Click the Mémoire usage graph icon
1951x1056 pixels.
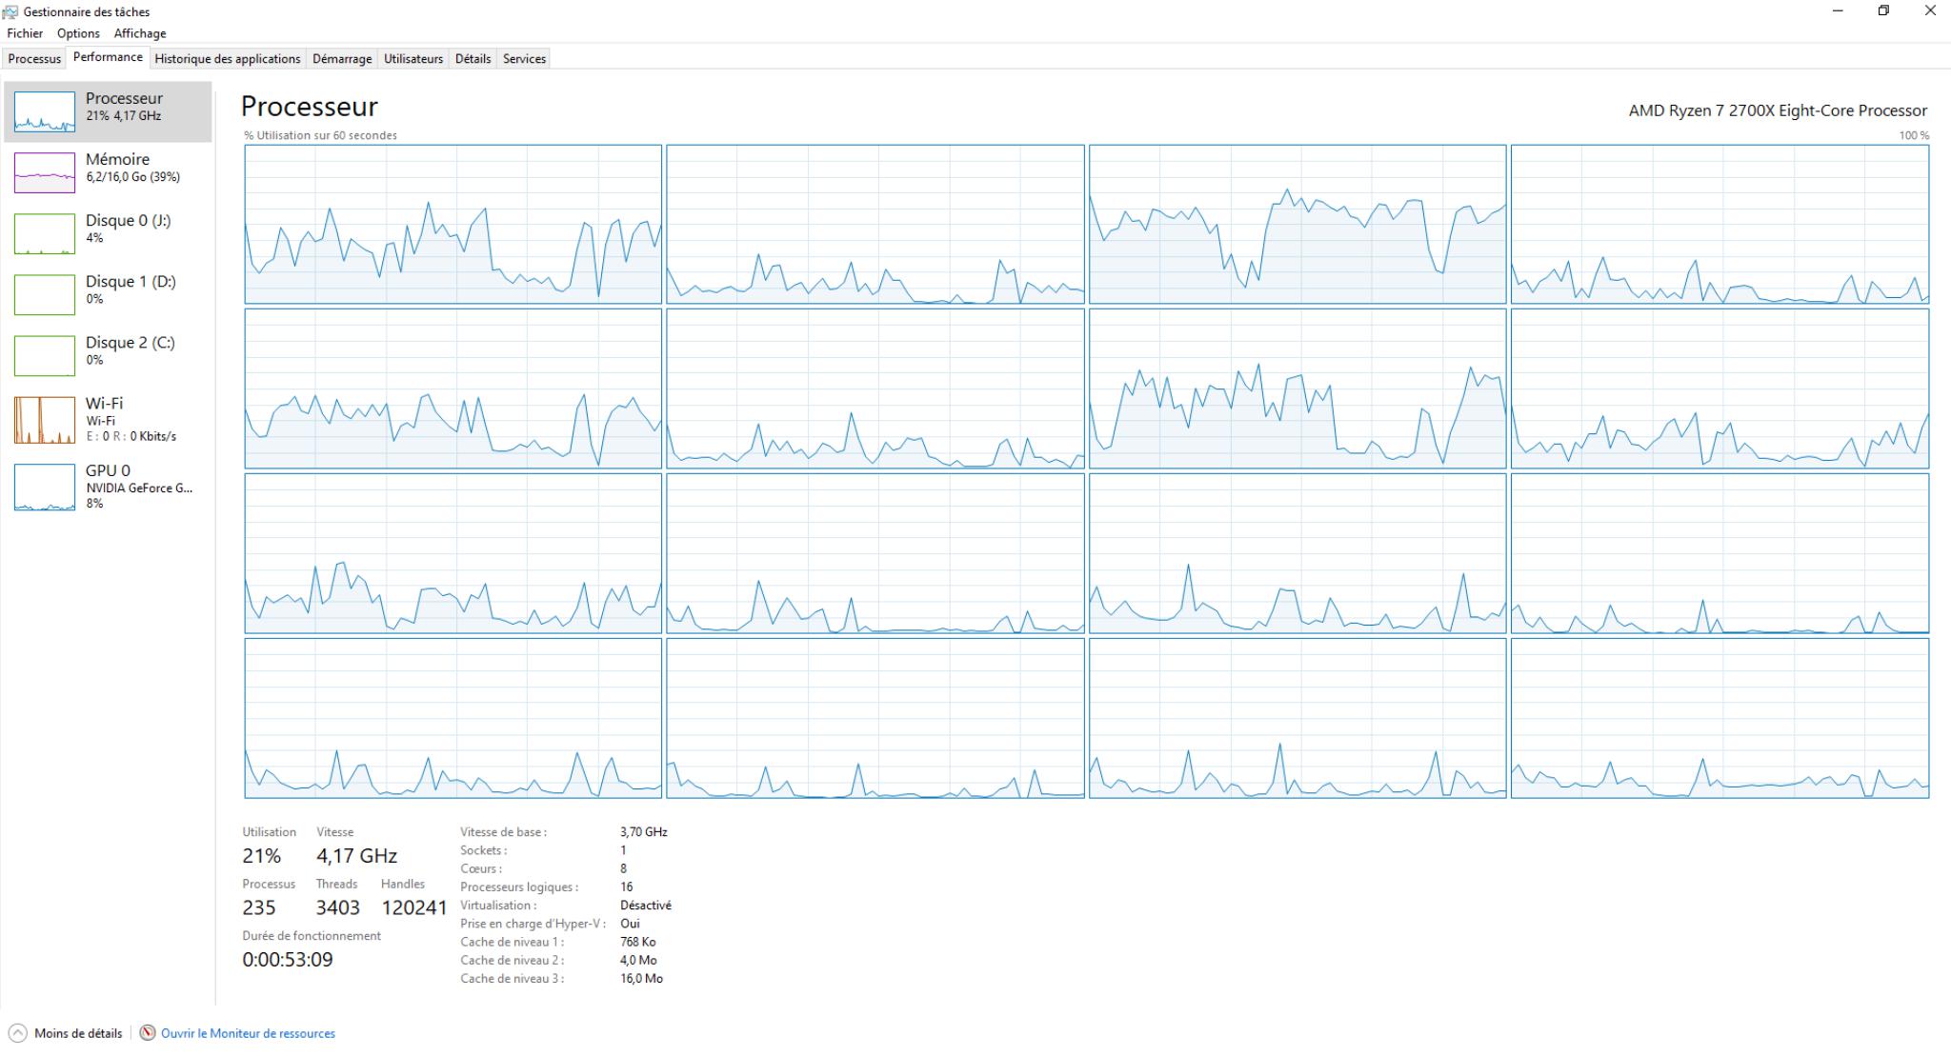(44, 172)
